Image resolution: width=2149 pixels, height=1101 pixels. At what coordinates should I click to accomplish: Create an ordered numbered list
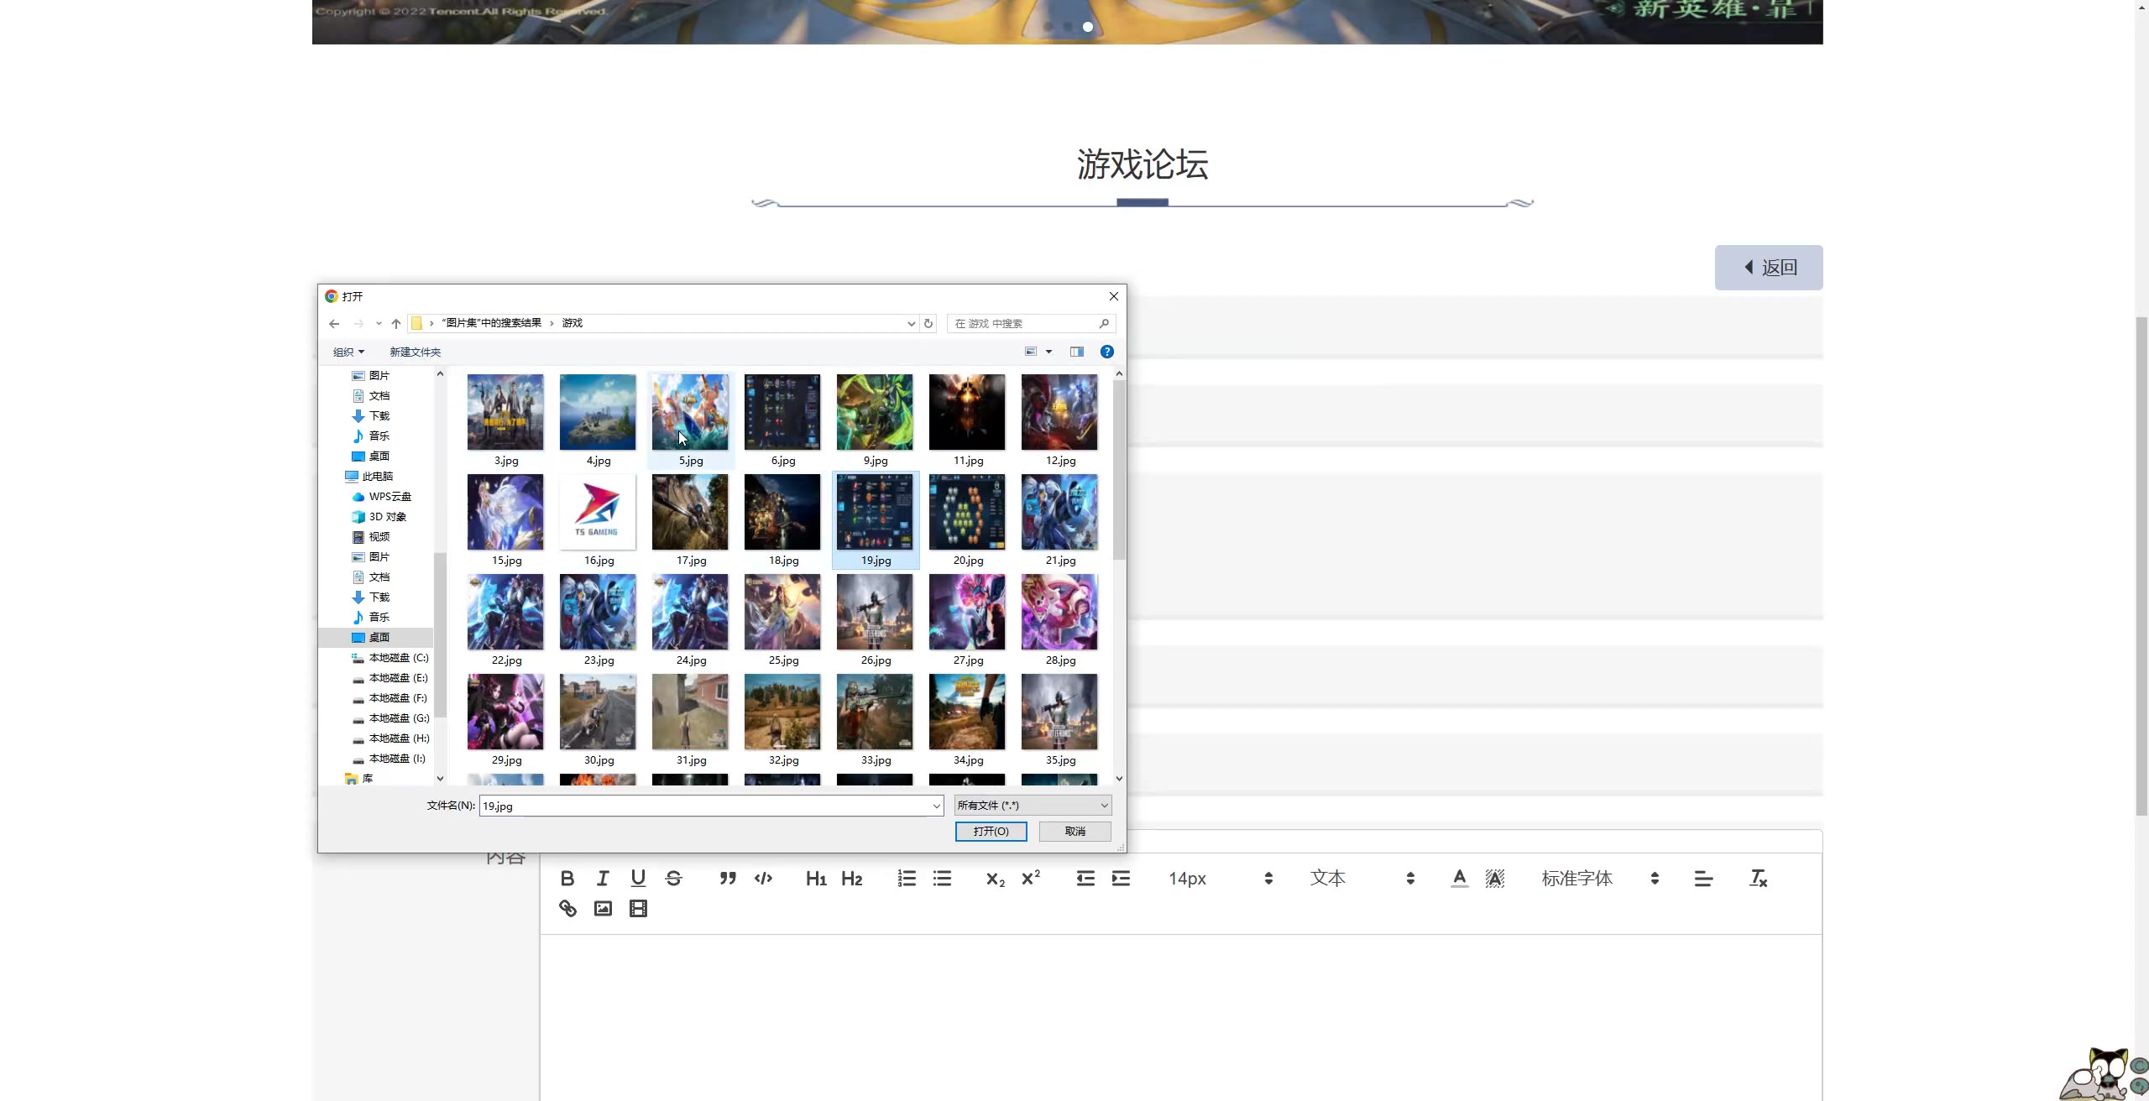tap(907, 878)
